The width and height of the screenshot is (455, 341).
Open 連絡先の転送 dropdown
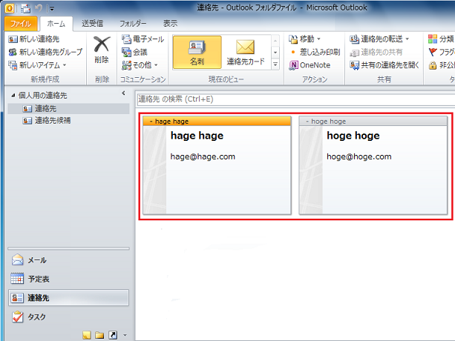[x=379, y=39]
